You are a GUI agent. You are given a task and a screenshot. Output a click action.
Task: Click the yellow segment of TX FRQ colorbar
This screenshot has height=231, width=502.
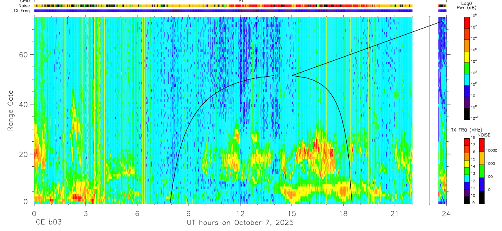(x=467, y=163)
